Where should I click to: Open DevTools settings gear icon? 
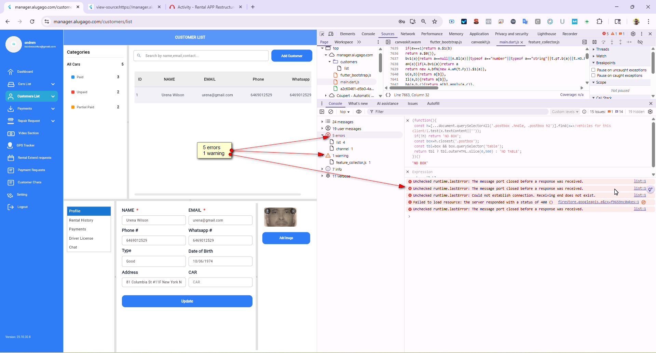click(x=633, y=34)
